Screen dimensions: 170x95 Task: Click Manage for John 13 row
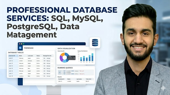(x=48, y=63)
